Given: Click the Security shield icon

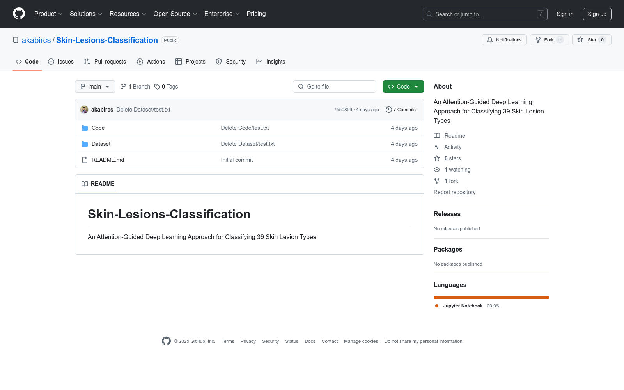Looking at the screenshot, I should (219, 62).
